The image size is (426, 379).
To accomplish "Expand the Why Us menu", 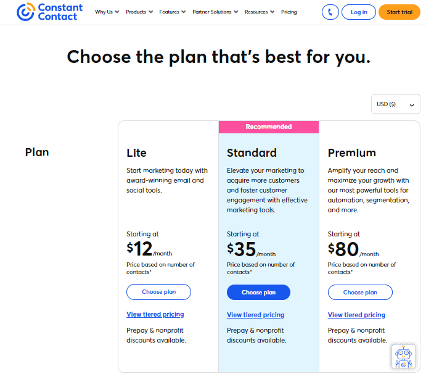I will (107, 12).
